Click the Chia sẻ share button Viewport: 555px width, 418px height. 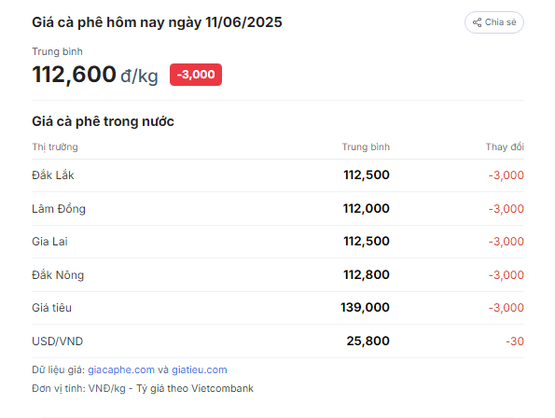click(x=494, y=22)
